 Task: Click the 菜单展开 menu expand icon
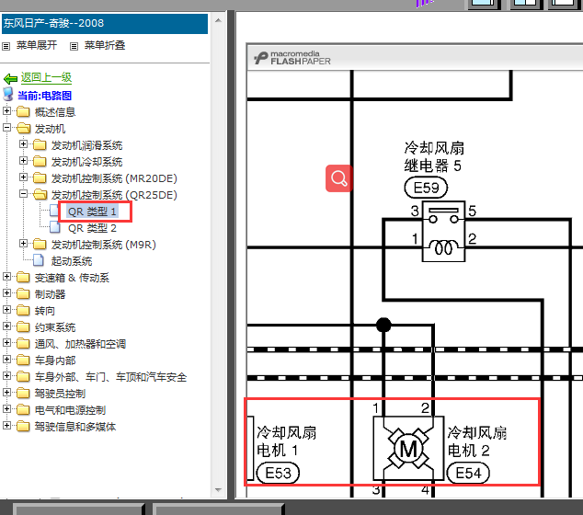6,47
